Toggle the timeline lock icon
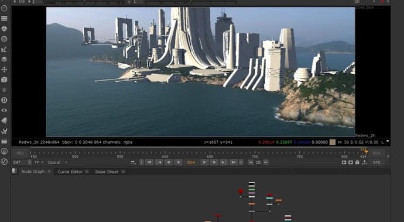Viewport: 404px width, 222px height. click(x=357, y=162)
